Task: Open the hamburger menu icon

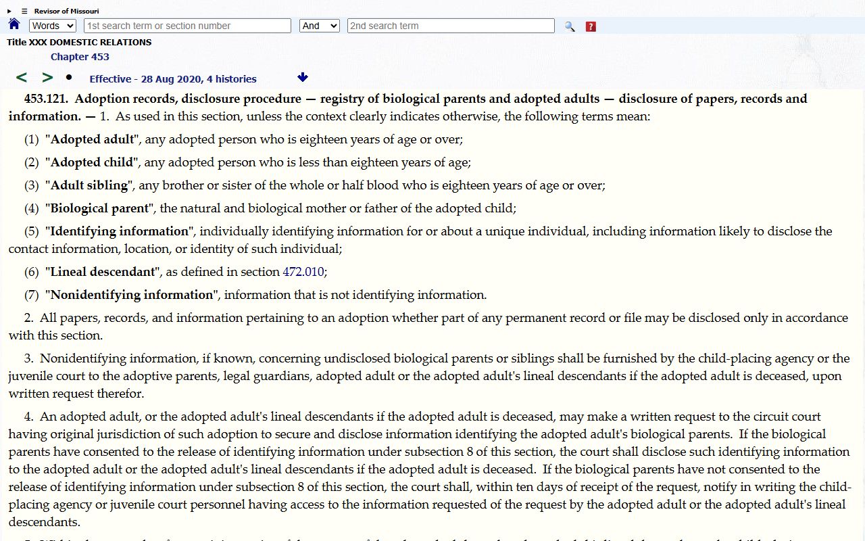Action: click(x=24, y=11)
